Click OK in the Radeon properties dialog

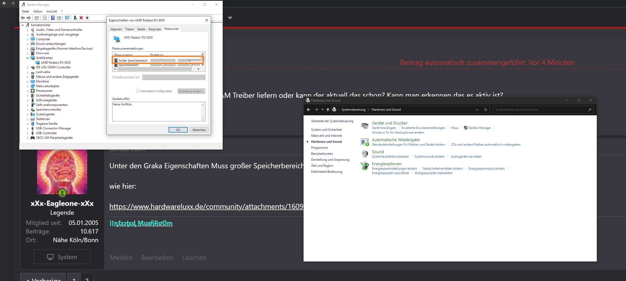click(178, 130)
